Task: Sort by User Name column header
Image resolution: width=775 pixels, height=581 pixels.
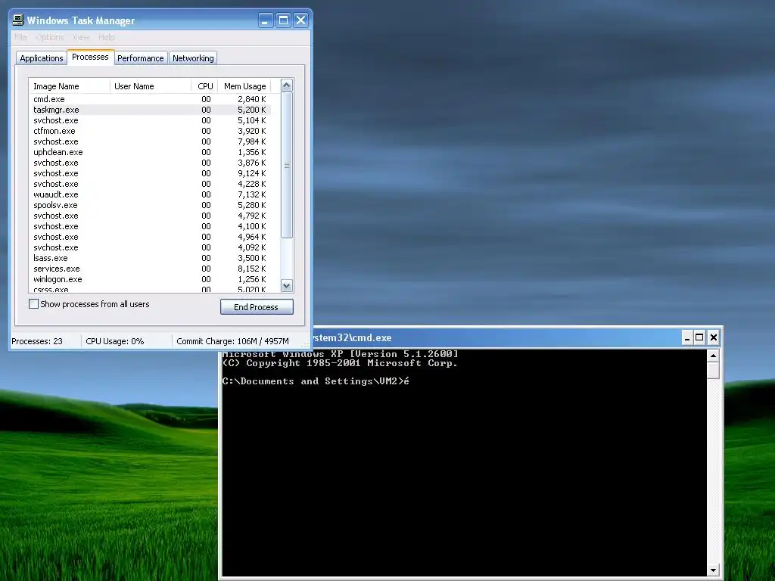Action: (151, 86)
